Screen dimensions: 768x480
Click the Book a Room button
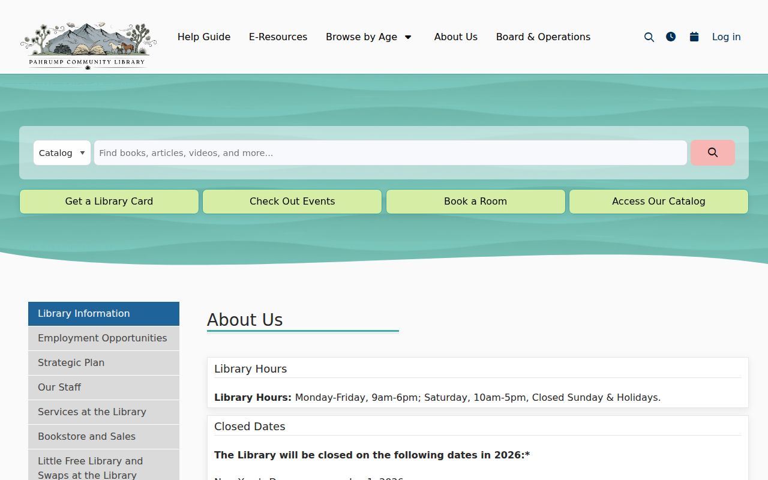click(x=476, y=202)
